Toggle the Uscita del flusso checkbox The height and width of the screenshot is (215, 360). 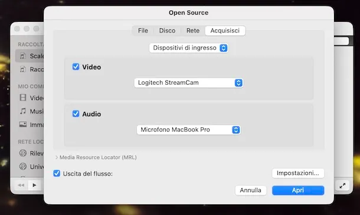pos(57,173)
